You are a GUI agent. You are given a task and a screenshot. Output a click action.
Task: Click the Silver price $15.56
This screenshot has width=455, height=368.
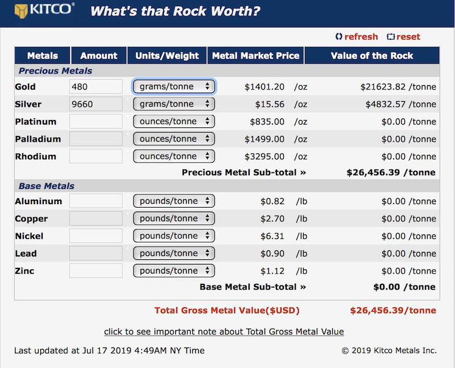coord(270,104)
